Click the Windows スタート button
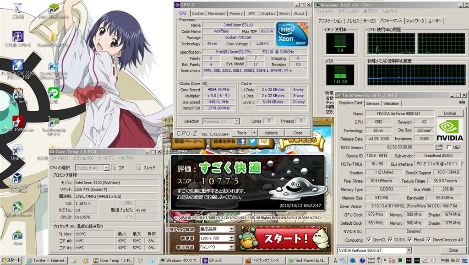469x265 pixels. pyautogui.click(x=11, y=260)
